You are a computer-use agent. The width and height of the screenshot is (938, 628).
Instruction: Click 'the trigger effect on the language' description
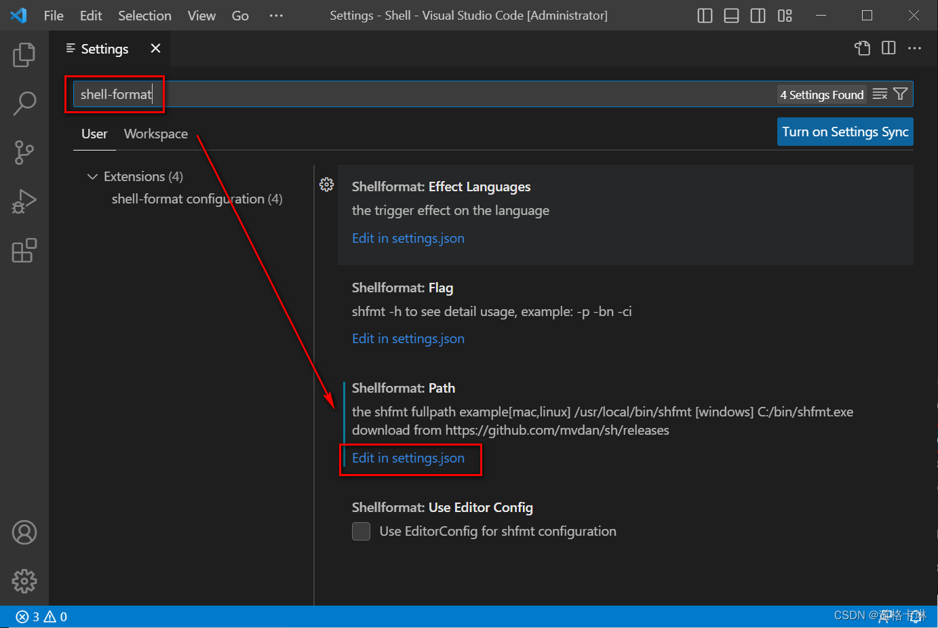coord(450,210)
